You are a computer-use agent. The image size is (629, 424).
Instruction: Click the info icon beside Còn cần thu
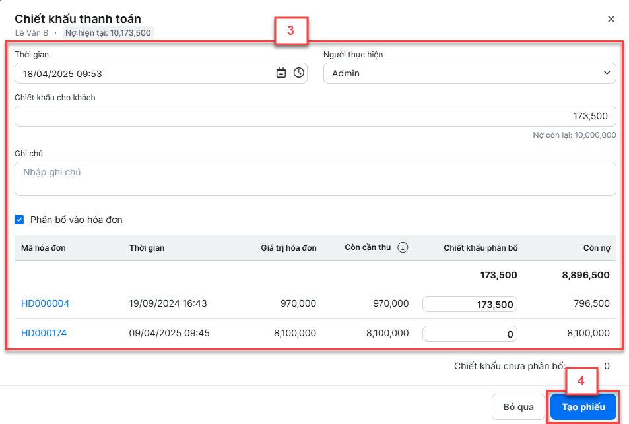point(403,247)
